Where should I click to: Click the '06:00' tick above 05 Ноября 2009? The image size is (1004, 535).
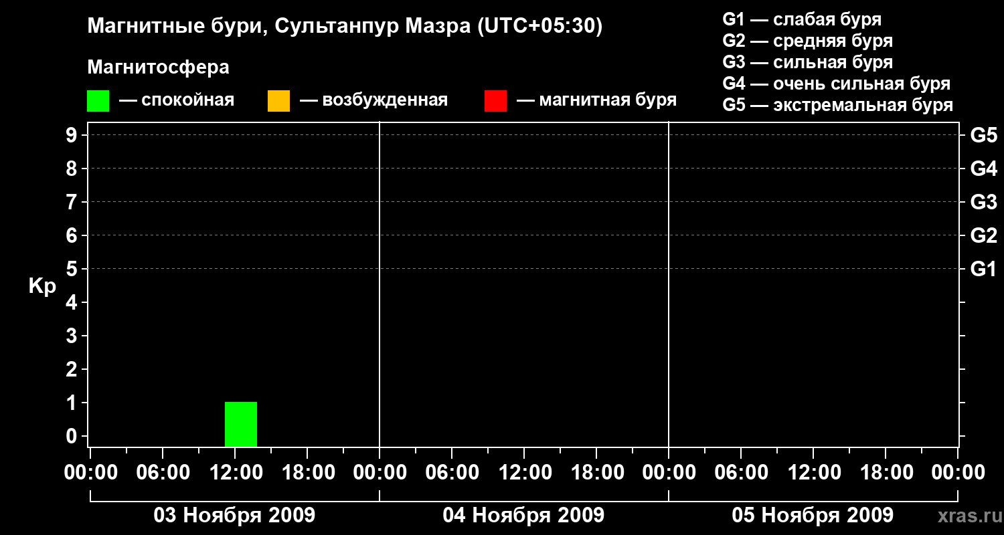click(x=740, y=473)
